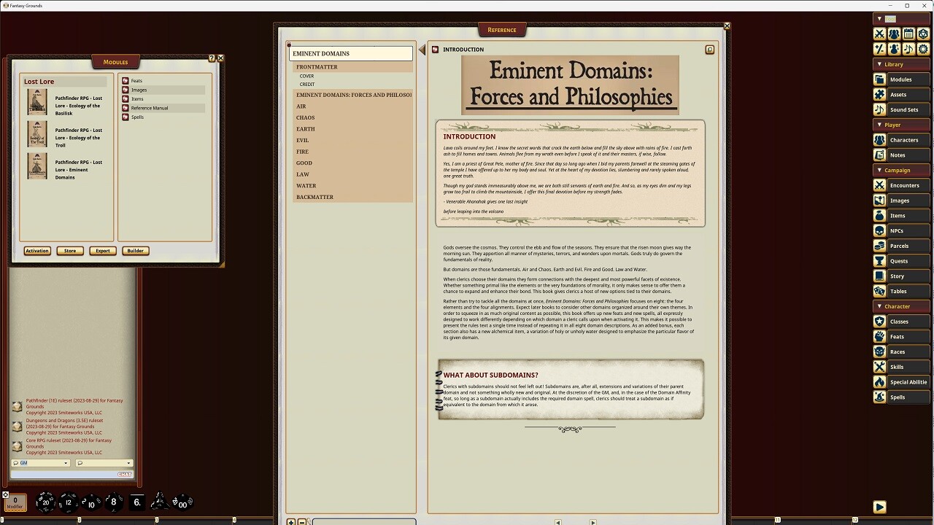
Task: Roll the d20 die in the dice tray
Action: 45,502
